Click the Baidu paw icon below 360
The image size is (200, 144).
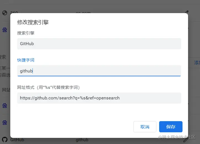[4, 30]
